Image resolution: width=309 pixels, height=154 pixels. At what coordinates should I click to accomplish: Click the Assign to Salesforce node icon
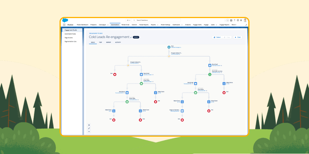click(182, 111)
